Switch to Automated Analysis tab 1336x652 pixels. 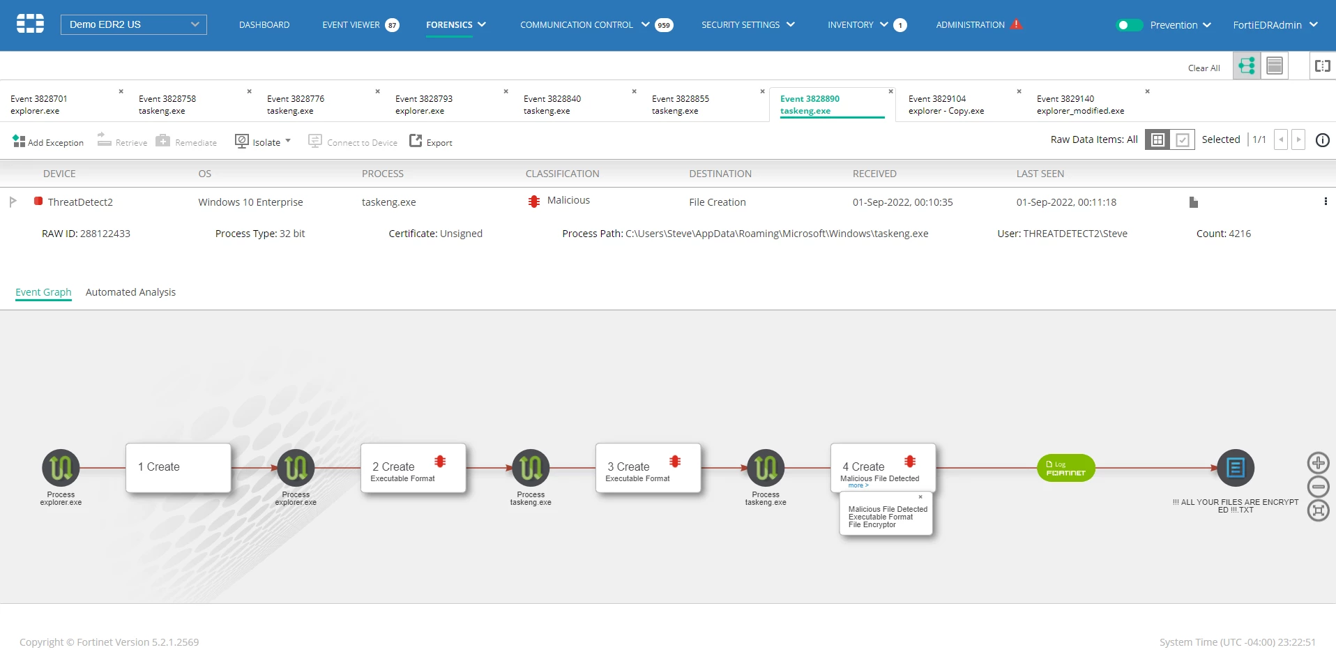pyautogui.click(x=130, y=292)
